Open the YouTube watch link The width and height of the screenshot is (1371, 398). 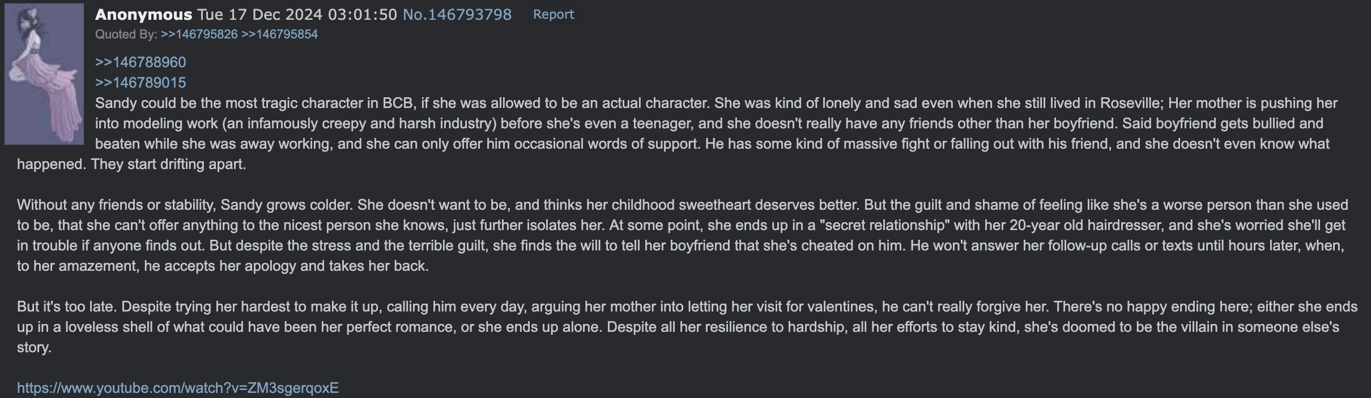pyautogui.click(x=178, y=388)
